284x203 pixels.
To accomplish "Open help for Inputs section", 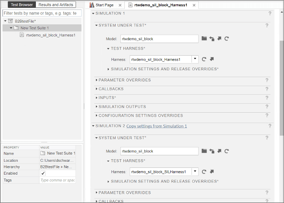I will click(x=267, y=98).
